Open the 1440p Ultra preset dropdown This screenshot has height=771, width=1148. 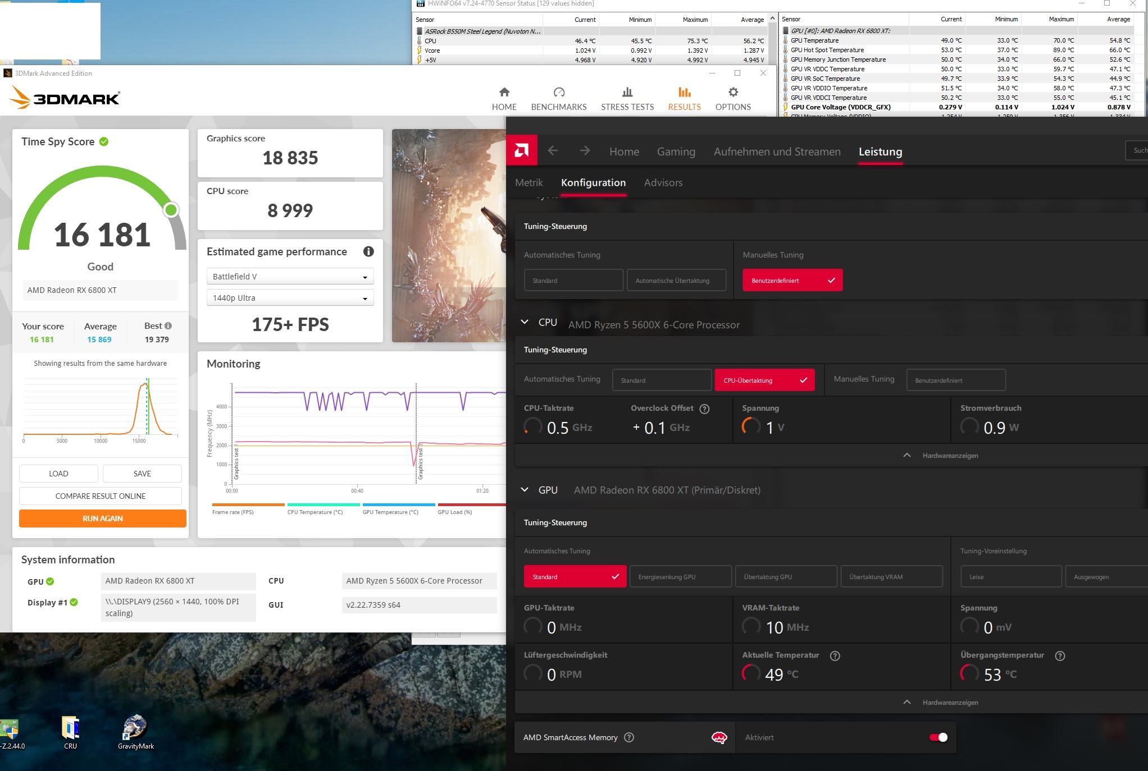(x=290, y=297)
